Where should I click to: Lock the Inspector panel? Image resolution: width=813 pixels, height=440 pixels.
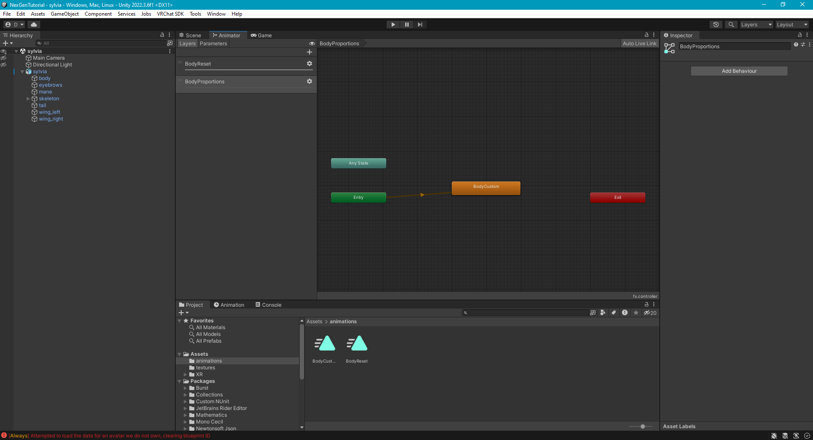click(800, 35)
